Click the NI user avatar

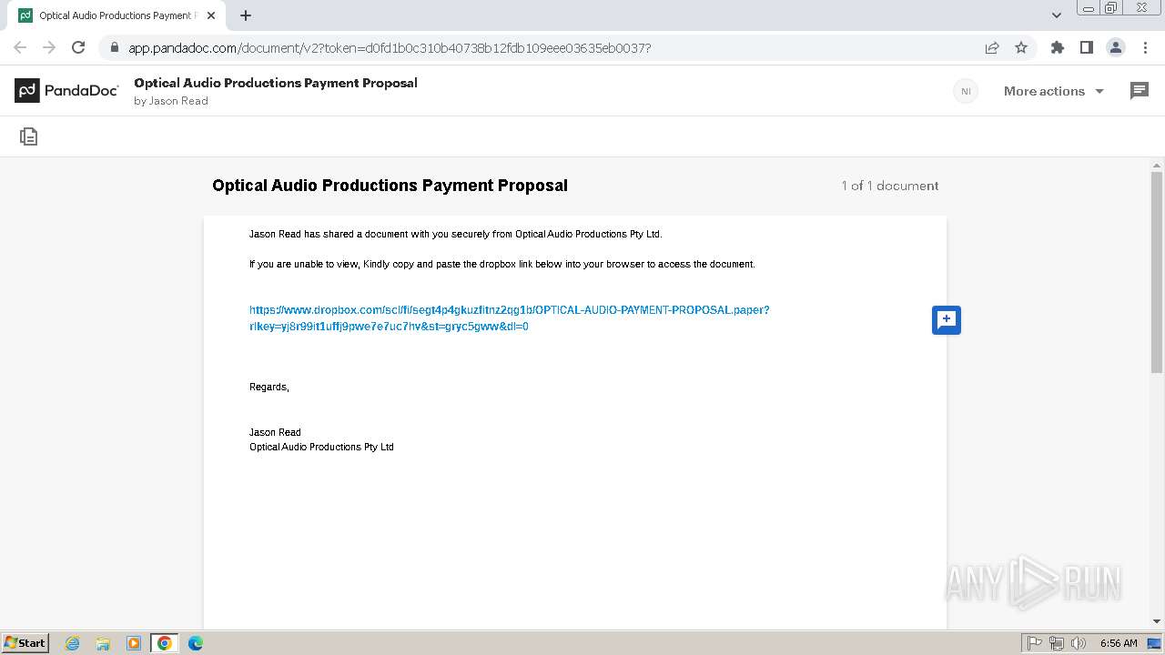pos(966,91)
